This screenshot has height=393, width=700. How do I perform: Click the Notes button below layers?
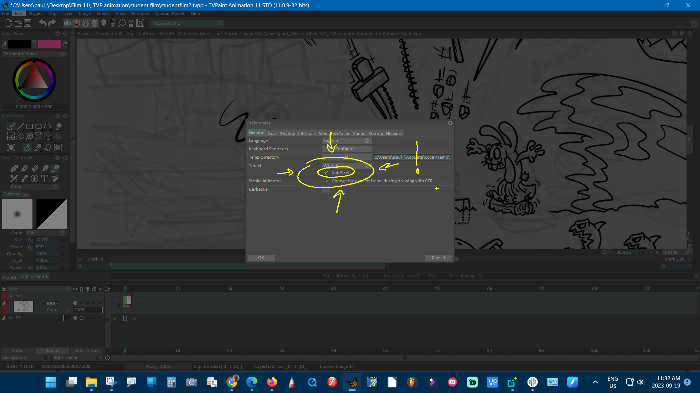coord(17,350)
